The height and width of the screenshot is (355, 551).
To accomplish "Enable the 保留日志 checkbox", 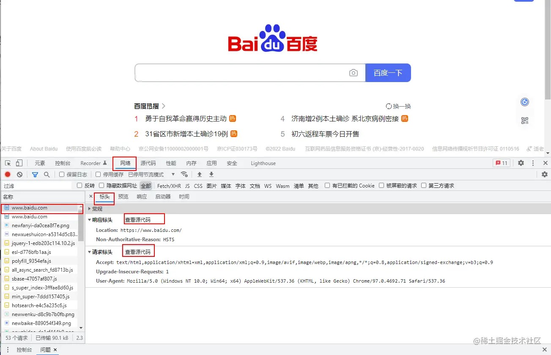I will tap(62, 174).
